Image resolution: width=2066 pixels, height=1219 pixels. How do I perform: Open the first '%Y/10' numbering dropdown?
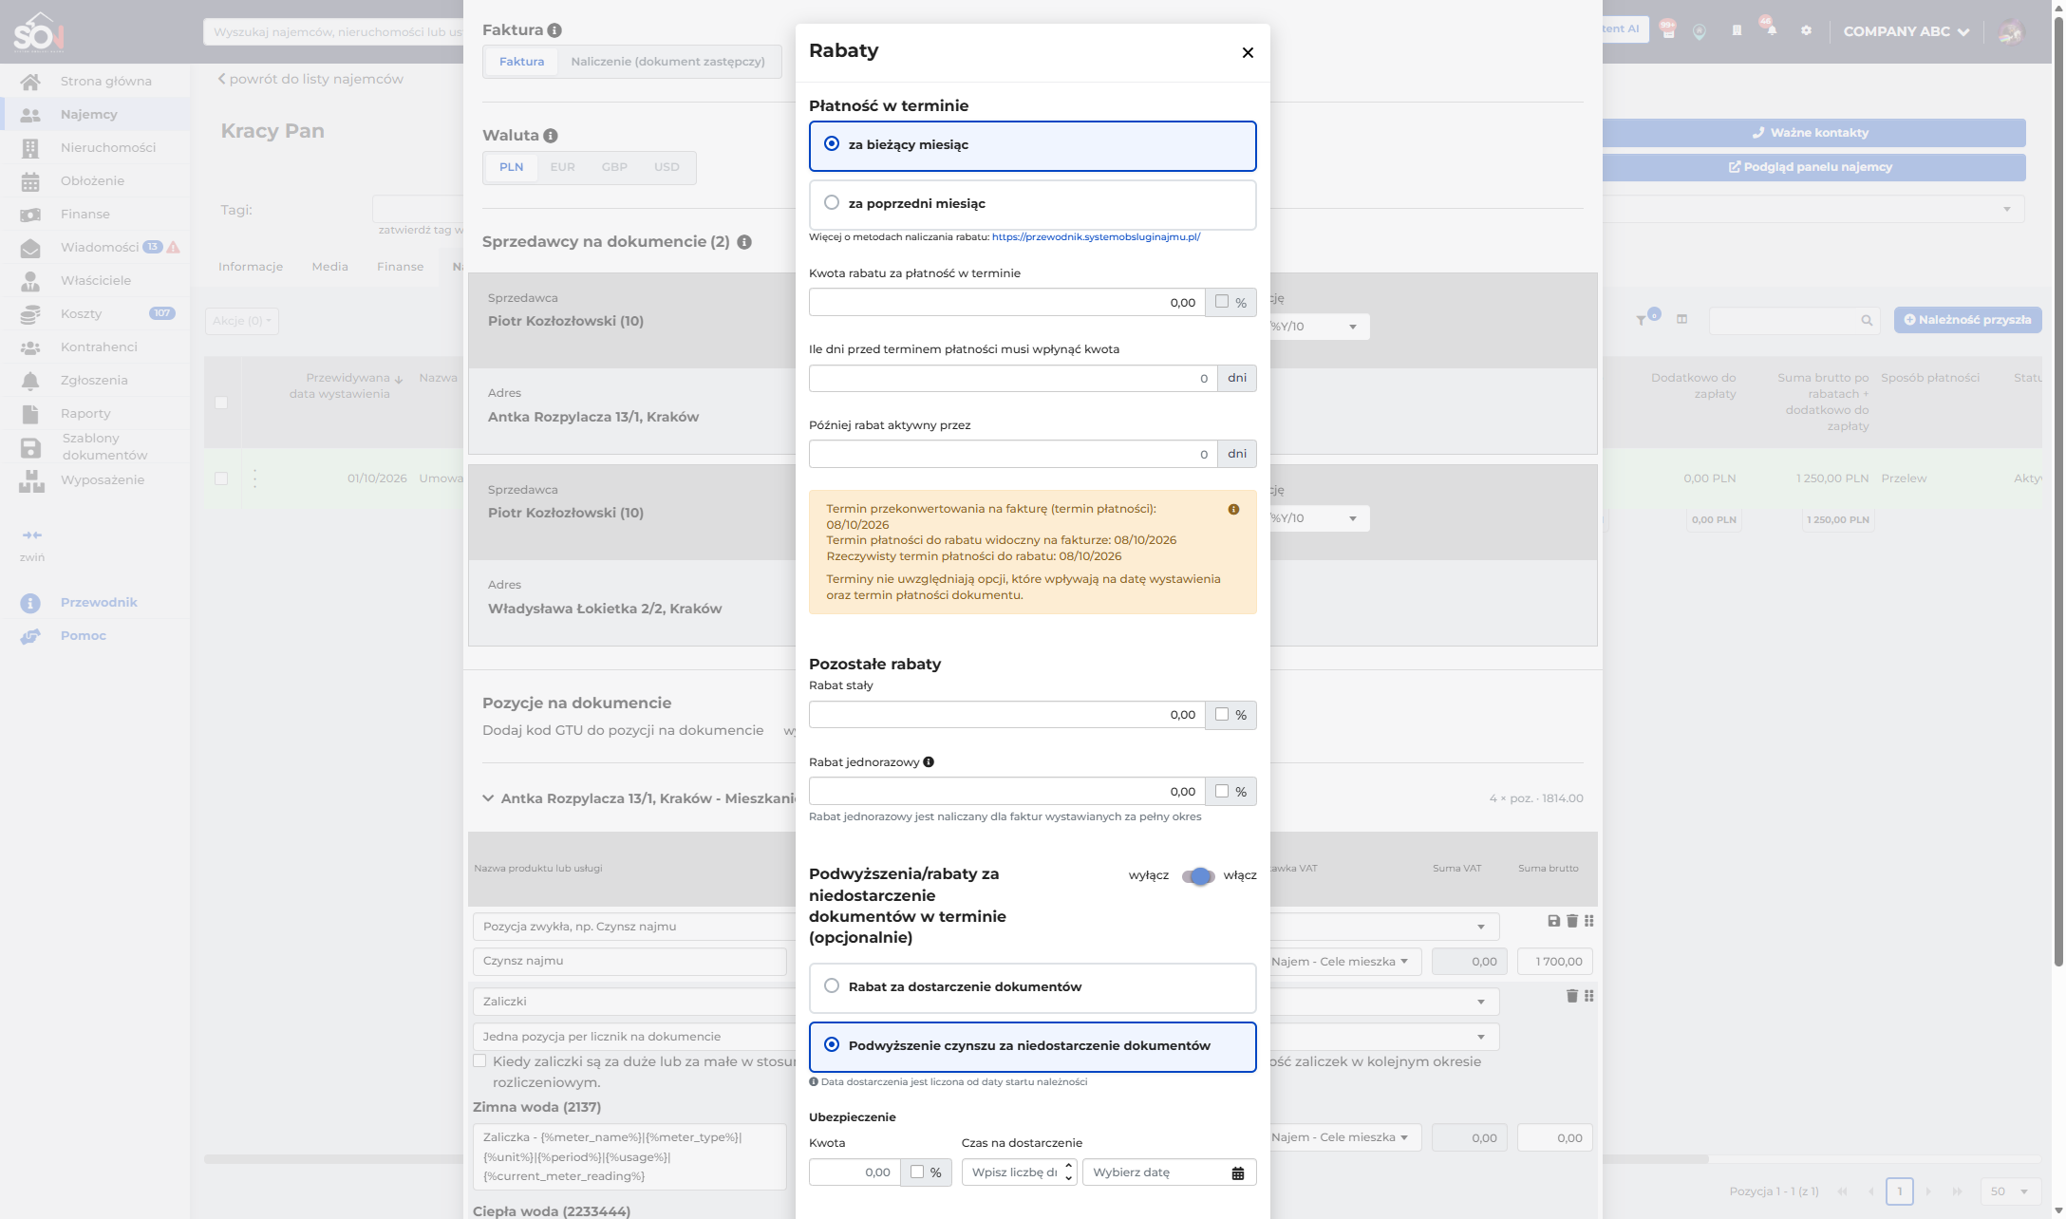click(x=1318, y=327)
